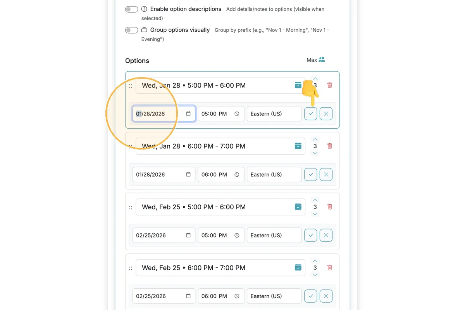The width and height of the screenshot is (465, 310).
Task: Grab drag handle of Feb 25 6:00 PM option
Action: [x=131, y=268]
